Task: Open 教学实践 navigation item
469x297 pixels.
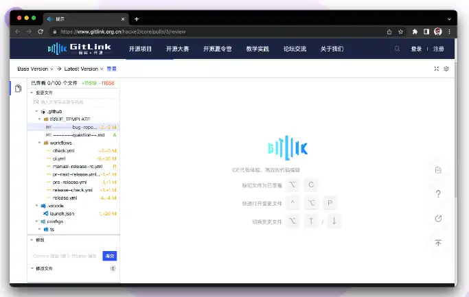Action: point(258,49)
